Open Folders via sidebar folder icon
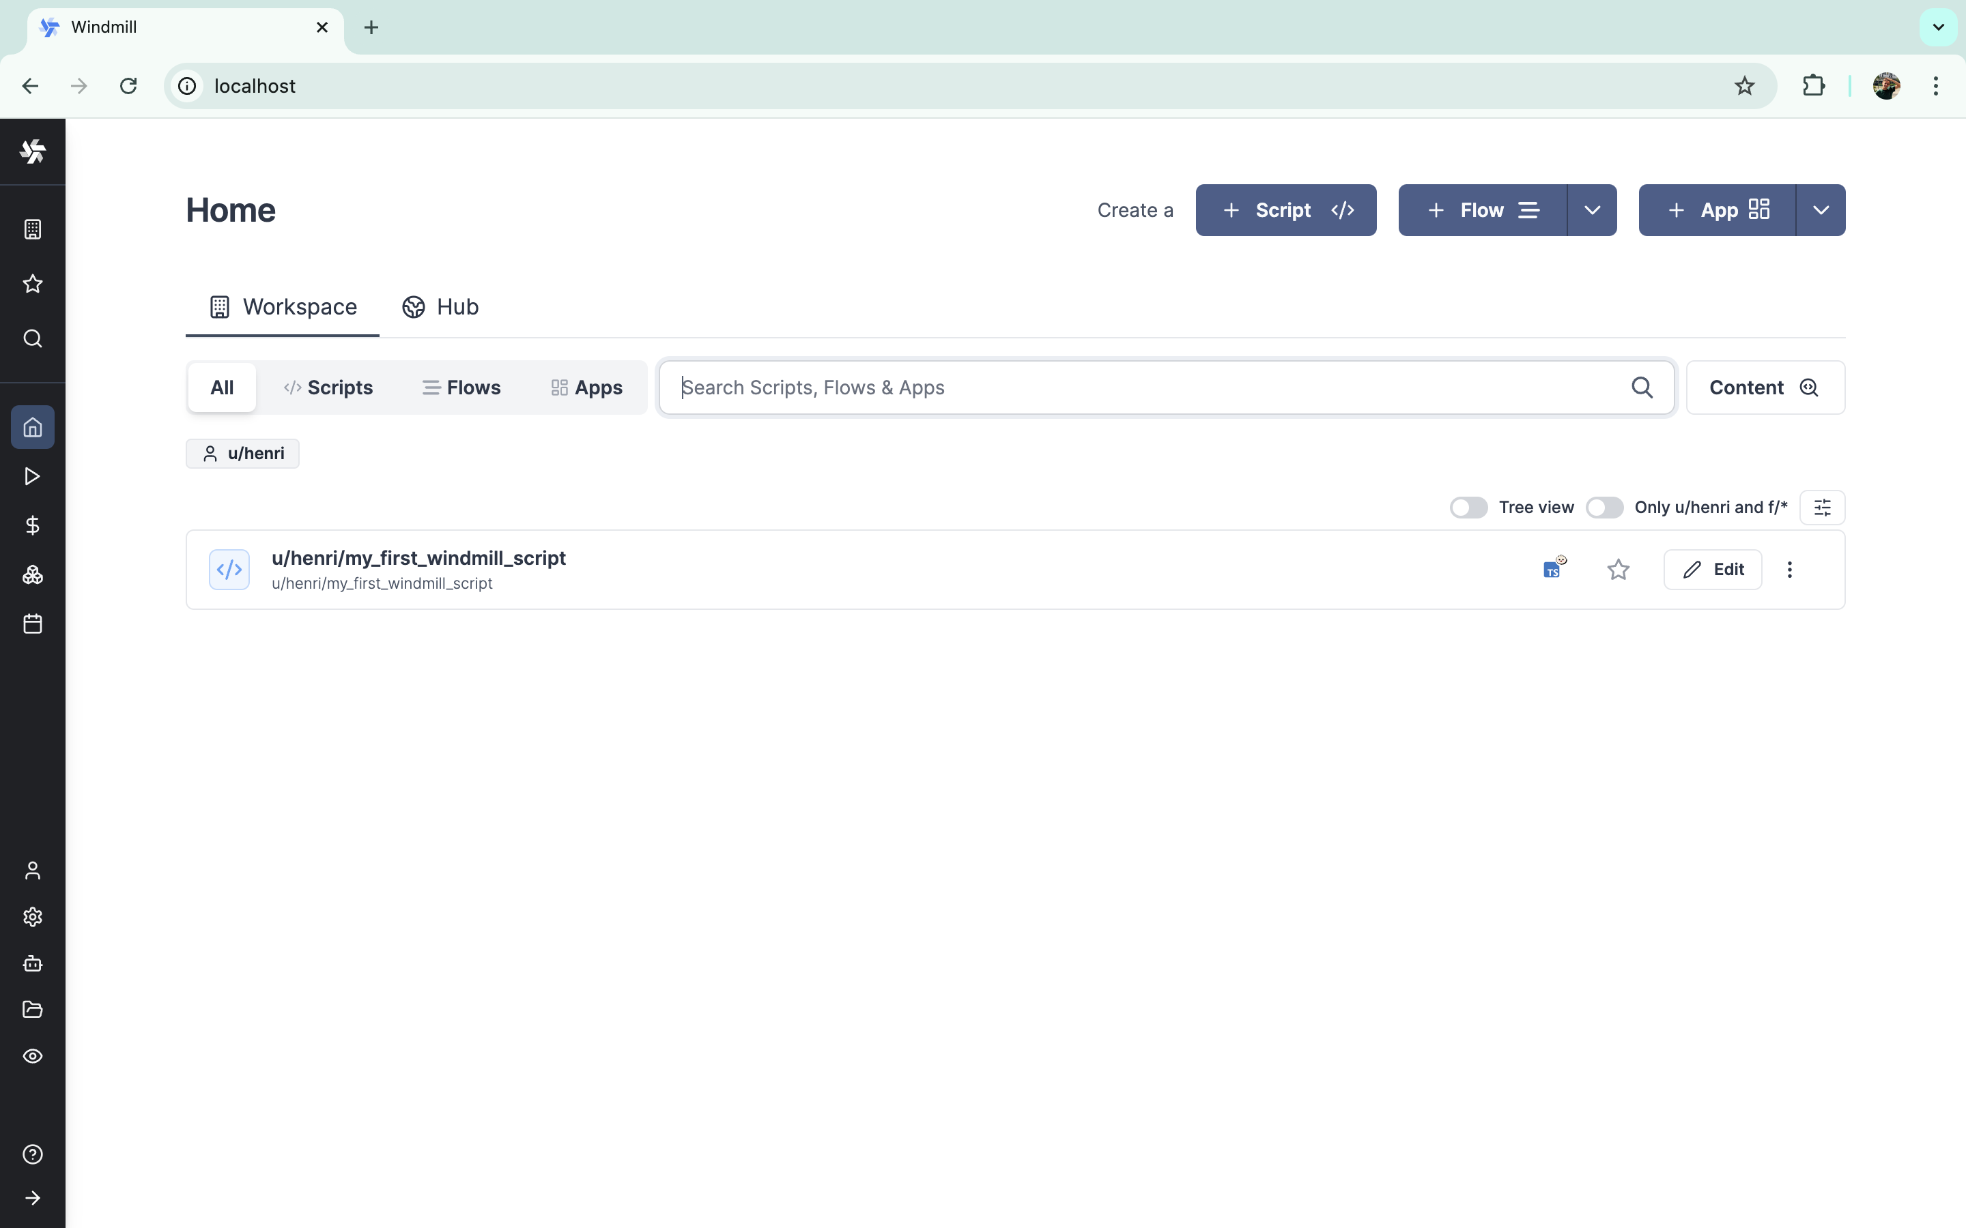 (33, 1010)
